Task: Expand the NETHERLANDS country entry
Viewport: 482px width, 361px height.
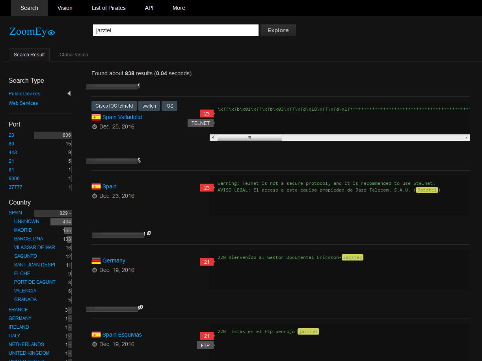Action: 70,344
